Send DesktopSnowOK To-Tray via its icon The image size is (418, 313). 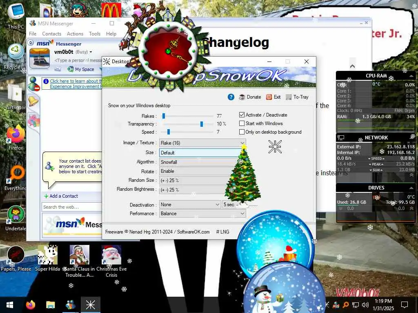289,97
